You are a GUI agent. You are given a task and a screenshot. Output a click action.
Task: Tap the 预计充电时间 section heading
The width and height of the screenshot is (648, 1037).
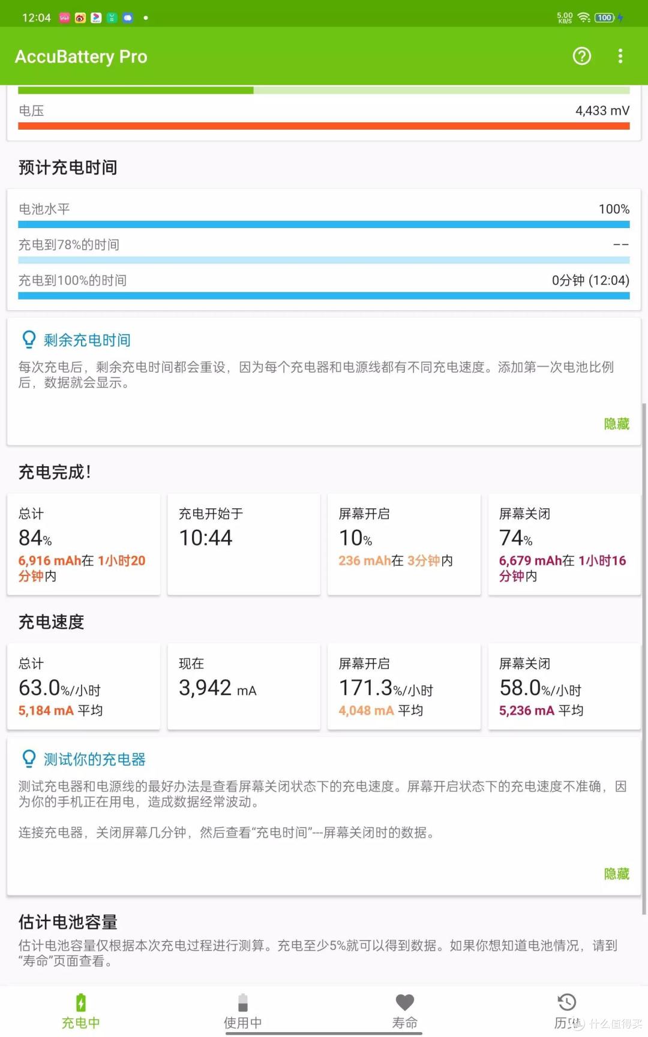click(x=68, y=167)
